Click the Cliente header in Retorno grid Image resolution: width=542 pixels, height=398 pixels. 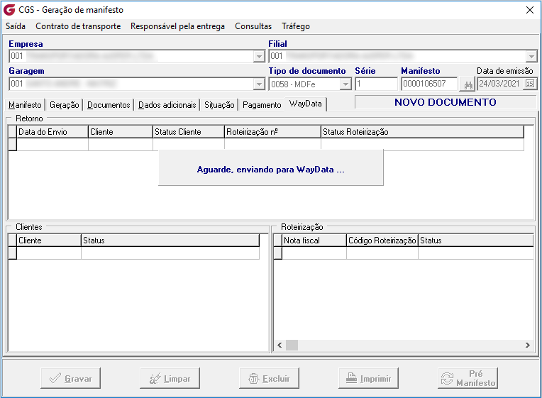point(121,132)
